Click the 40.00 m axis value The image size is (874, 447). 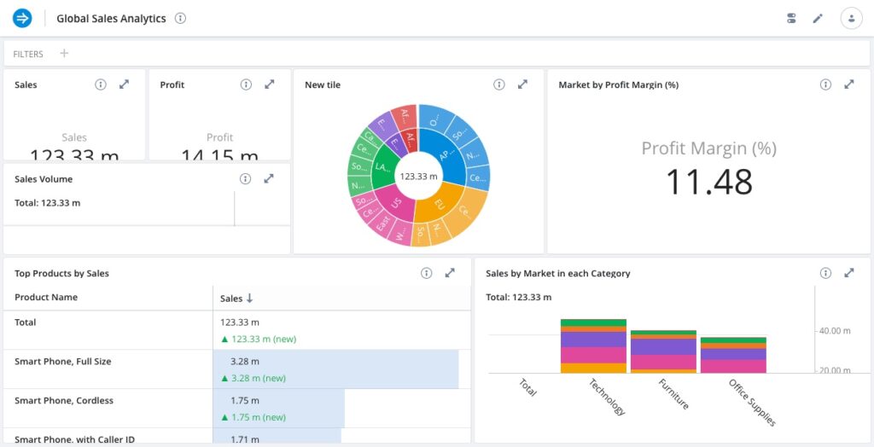tap(836, 330)
